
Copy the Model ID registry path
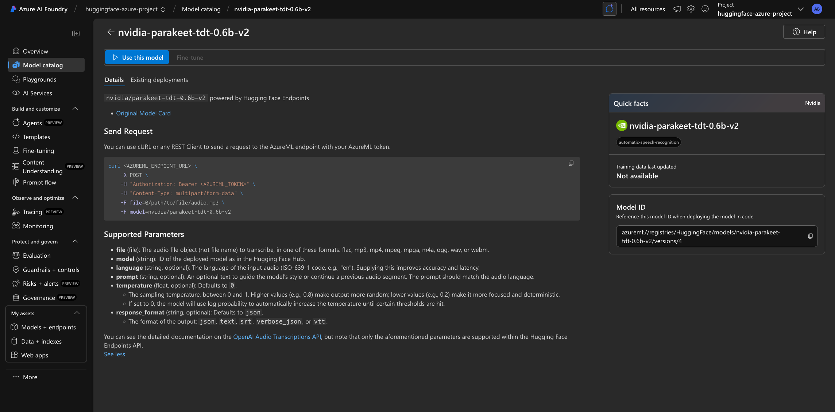pyautogui.click(x=811, y=236)
